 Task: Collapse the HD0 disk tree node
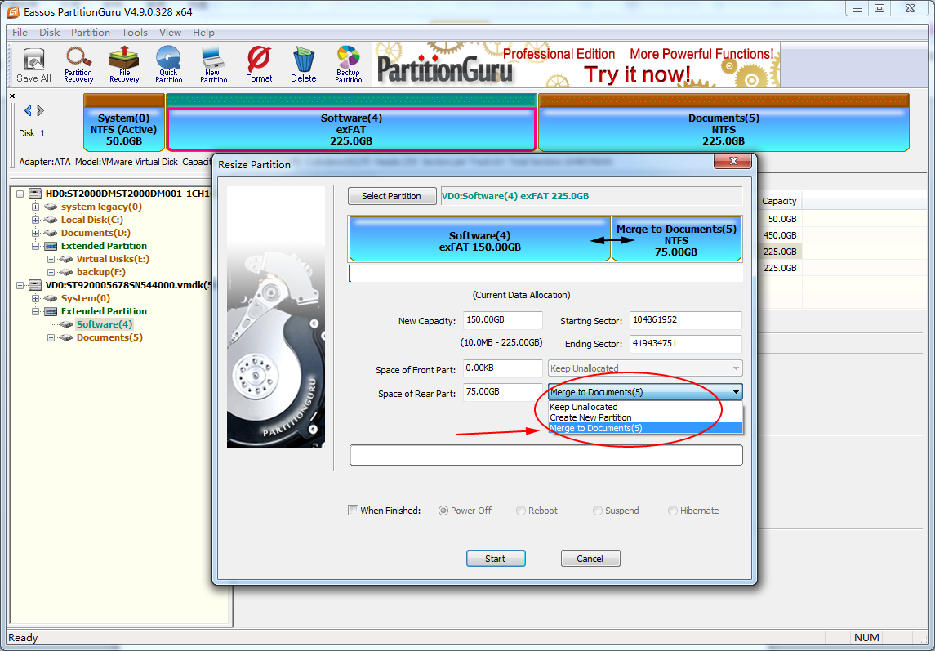tap(20, 194)
